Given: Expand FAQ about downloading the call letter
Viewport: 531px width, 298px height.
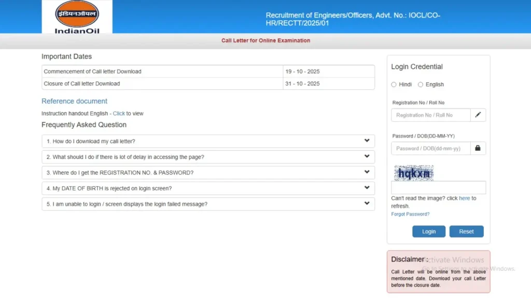Looking at the screenshot, I should [207, 141].
